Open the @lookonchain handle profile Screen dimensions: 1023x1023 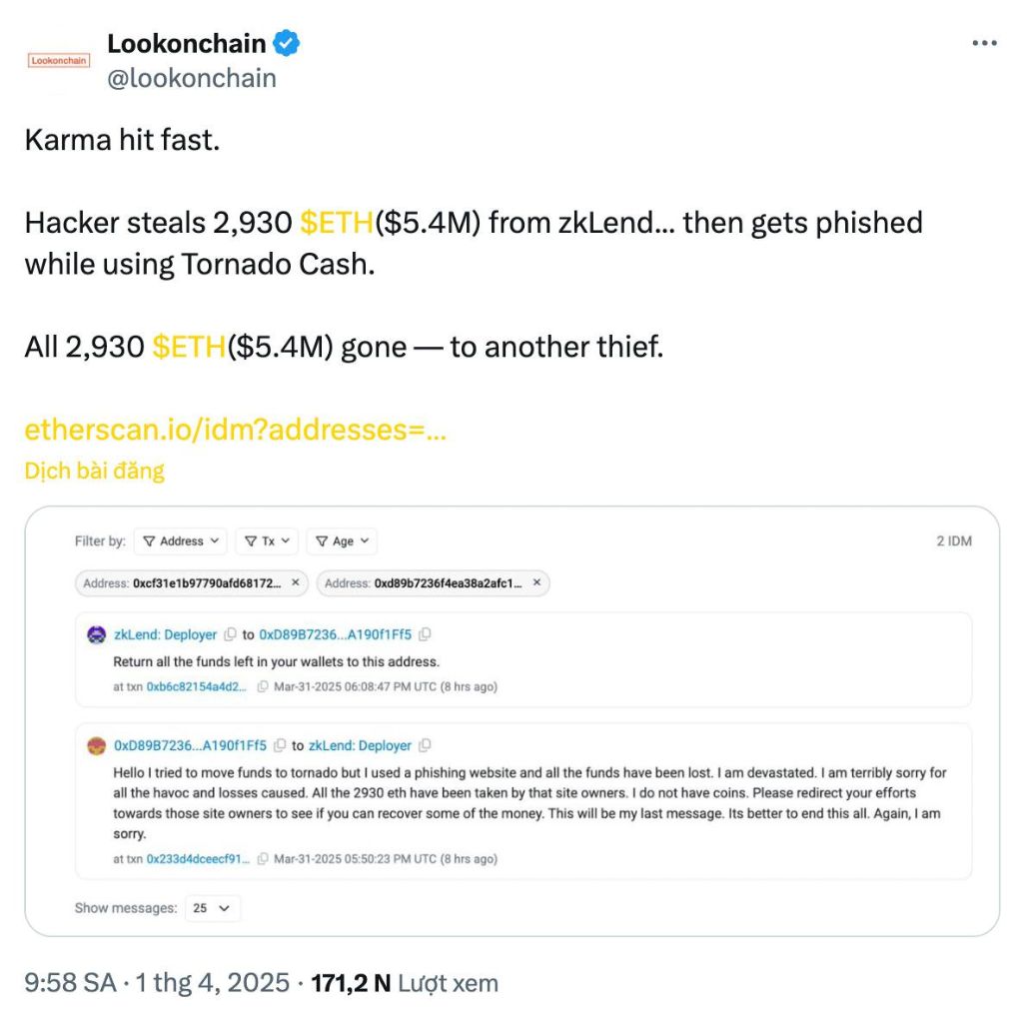click(191, 78)
